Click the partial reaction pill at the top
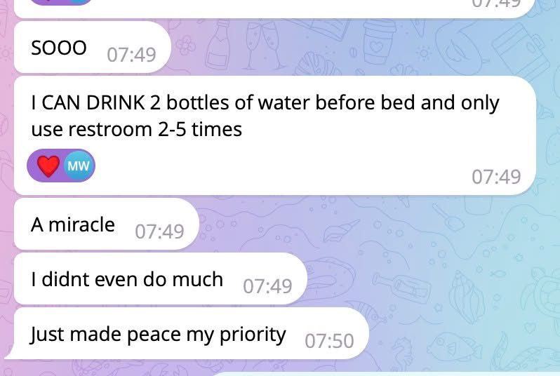This screenshot has height=376, width=560. (x=61, y=2)
